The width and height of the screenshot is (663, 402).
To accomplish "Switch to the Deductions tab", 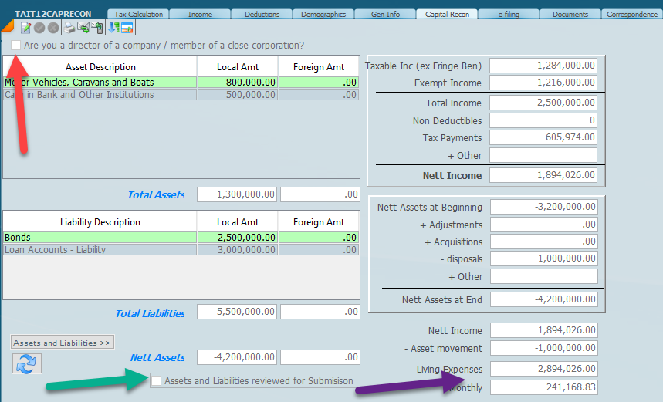I will point(262,14).
